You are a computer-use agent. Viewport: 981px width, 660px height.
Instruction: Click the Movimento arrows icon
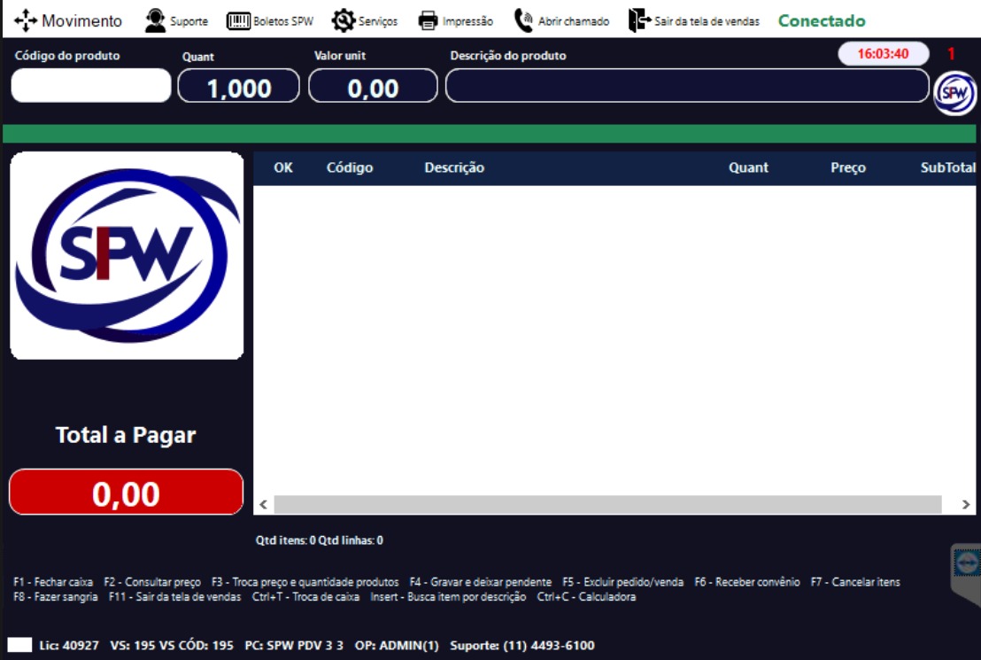tap(26, 20)
